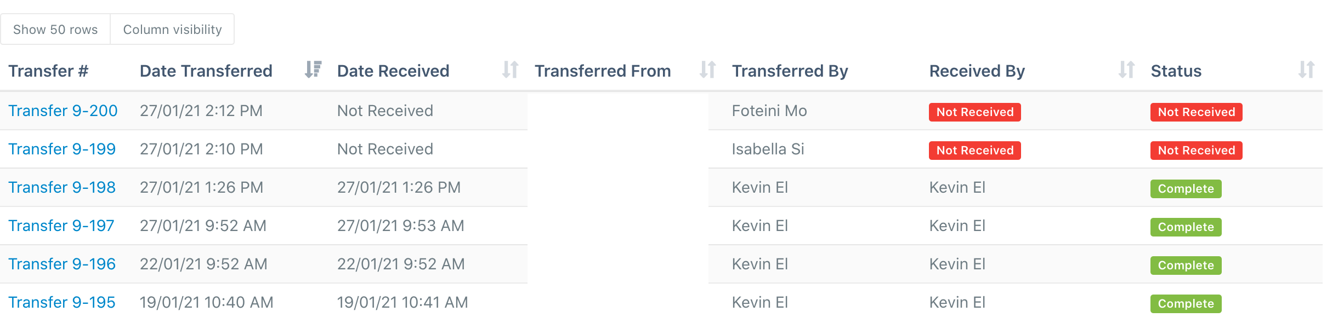Click the Transferred From sort arrows
The width and height of the screenshot is (1338, 323).
tap(708, 70)
